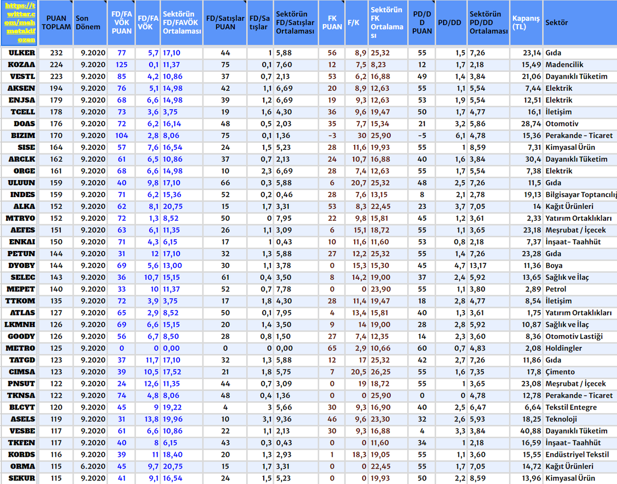Select the TKNSA ticker cell
The width and height of the screenshot is (617, 484).
20,395
